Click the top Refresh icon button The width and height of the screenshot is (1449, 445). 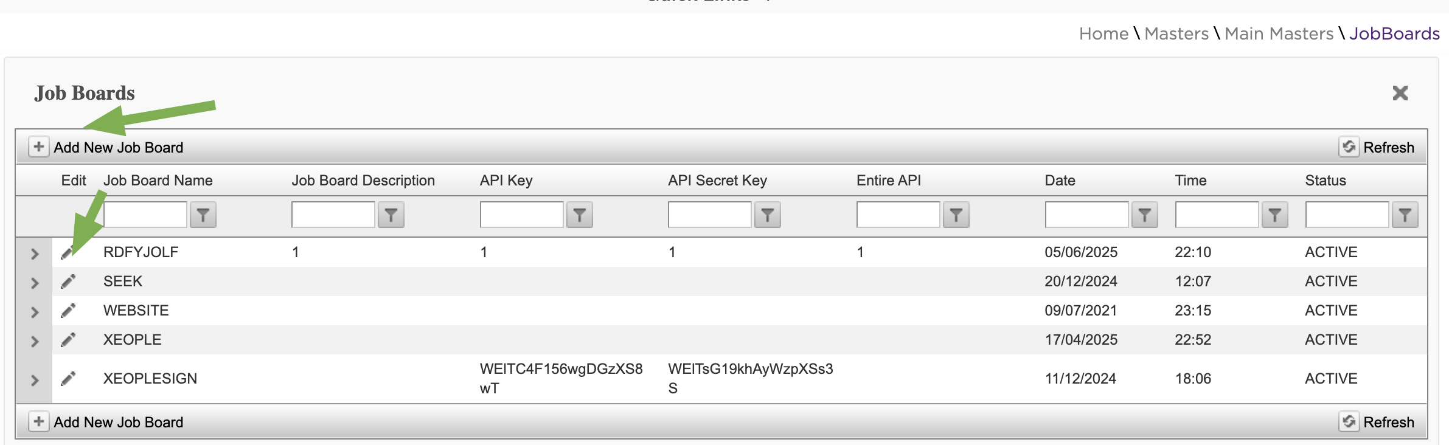tap(1349, 147)
